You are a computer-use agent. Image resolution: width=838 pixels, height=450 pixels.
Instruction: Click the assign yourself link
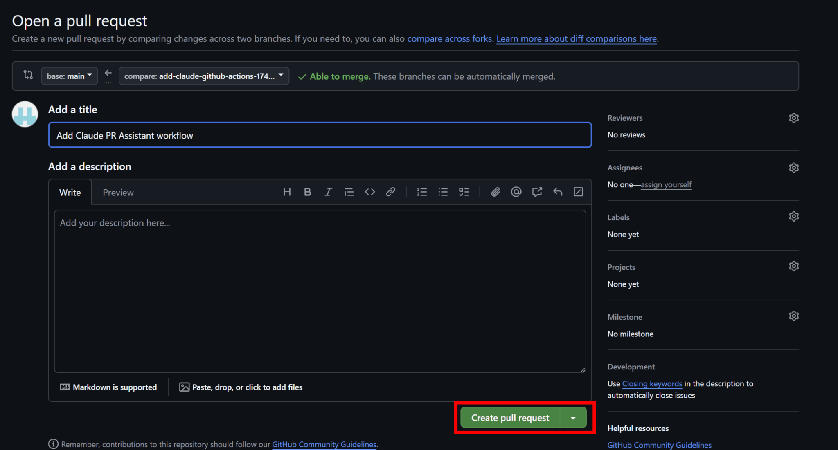click(666, 185)
